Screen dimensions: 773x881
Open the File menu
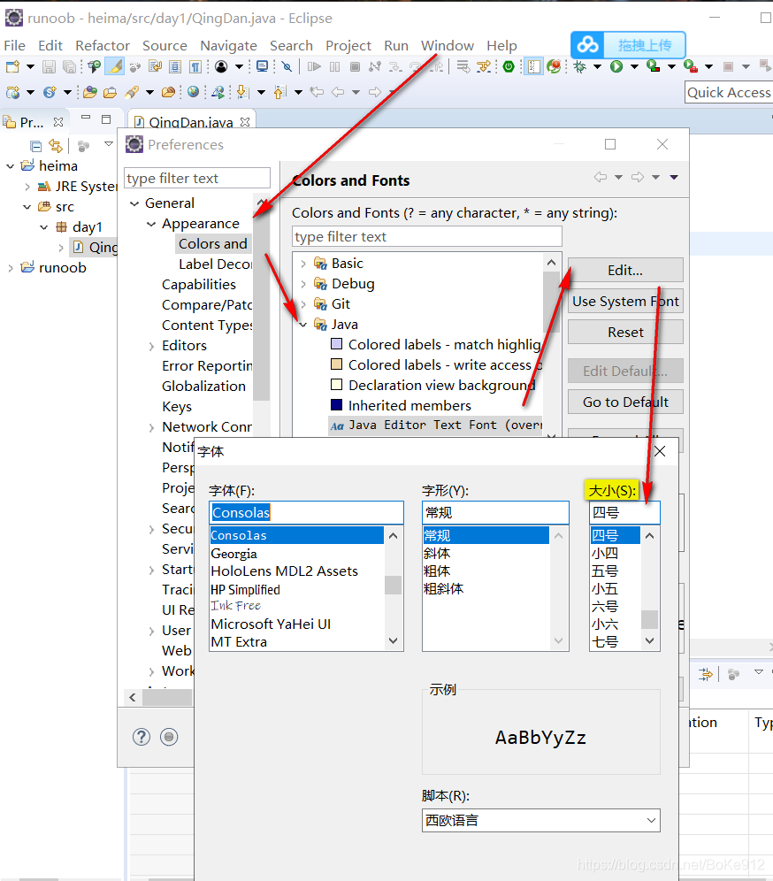[15, 45]
